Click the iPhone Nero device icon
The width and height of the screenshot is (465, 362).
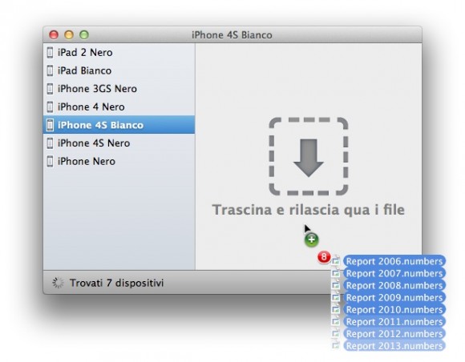[51, 161]
